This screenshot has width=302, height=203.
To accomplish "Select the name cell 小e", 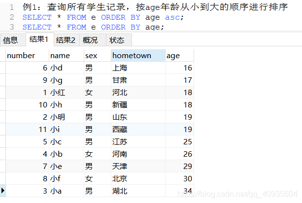I will click(67, 167).
